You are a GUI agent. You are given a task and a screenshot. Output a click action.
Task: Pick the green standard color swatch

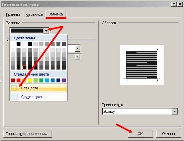click(x=41, y=81)
